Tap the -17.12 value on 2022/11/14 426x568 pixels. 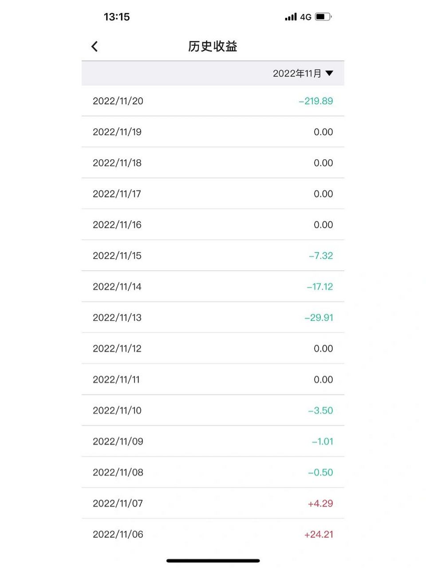tap(320, 287)
